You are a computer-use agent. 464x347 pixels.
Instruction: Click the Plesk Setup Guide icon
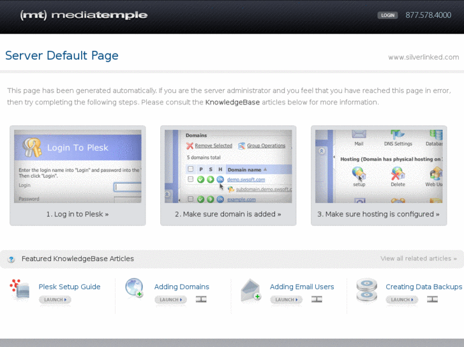pos(20,289)
